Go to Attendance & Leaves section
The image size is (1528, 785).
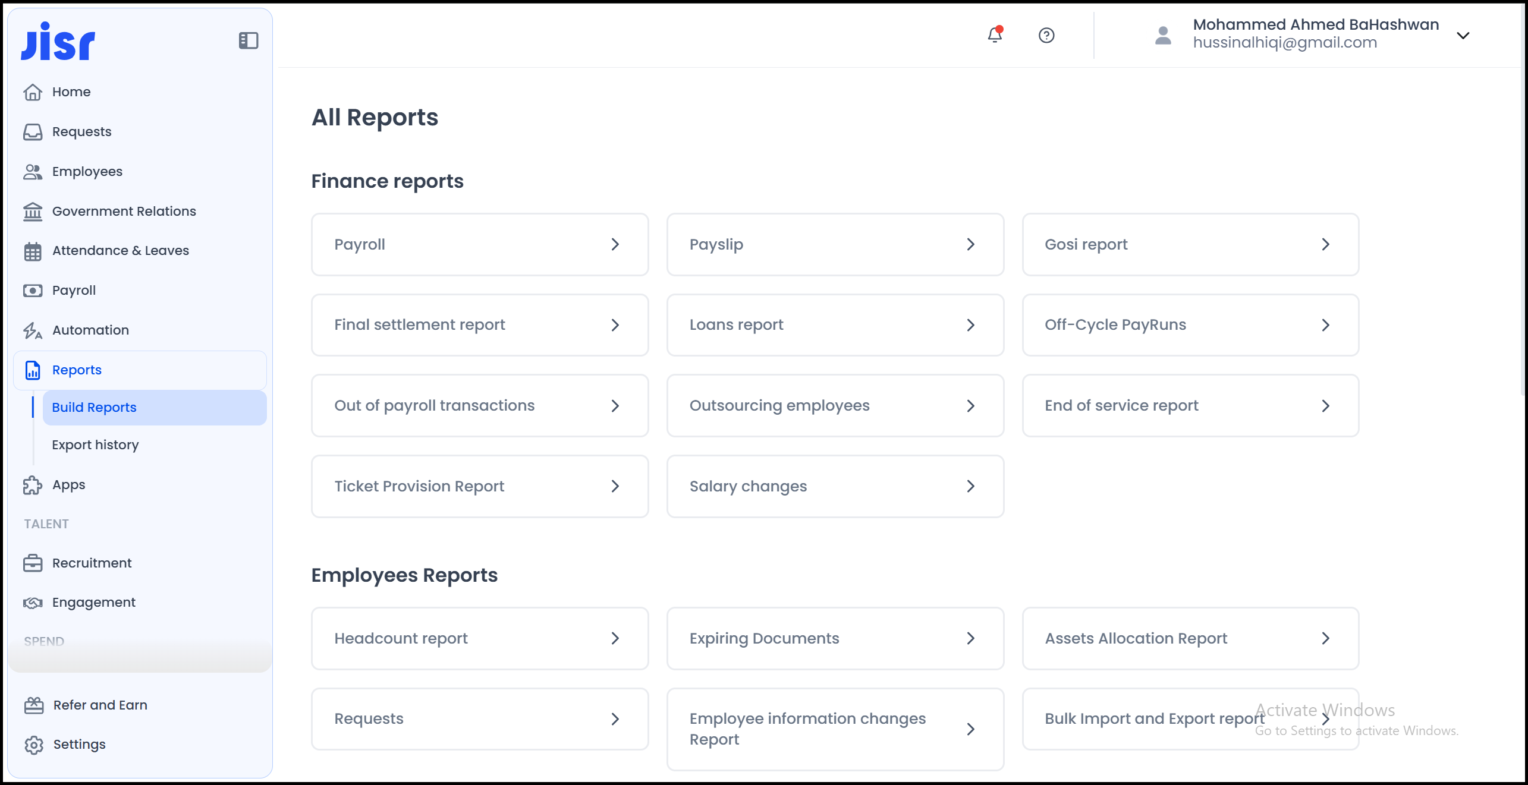(x=120, y=251)
